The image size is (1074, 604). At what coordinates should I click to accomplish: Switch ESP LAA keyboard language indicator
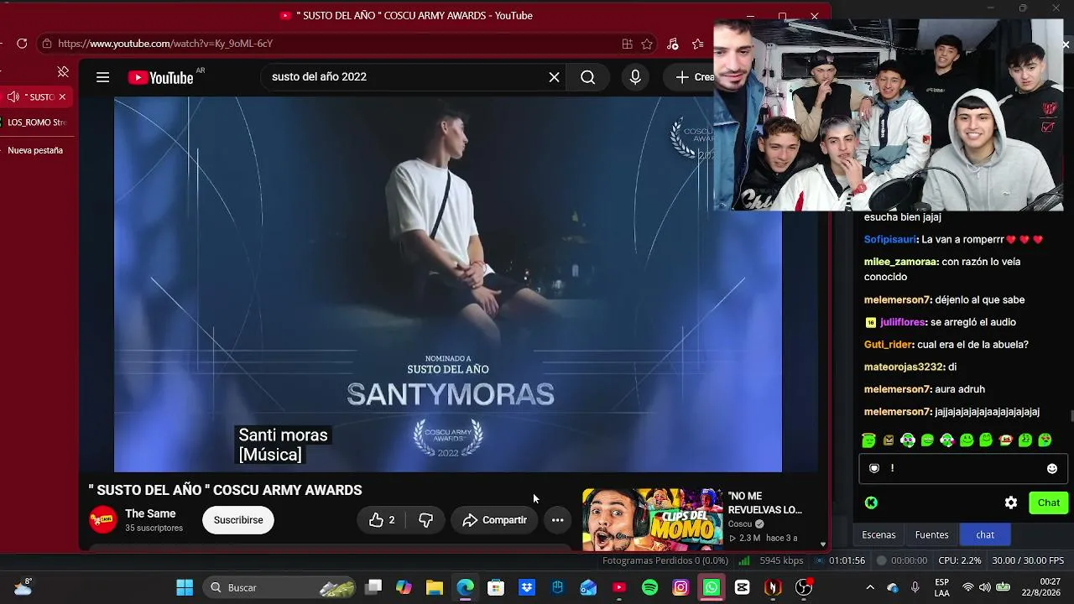click(942, 587)
